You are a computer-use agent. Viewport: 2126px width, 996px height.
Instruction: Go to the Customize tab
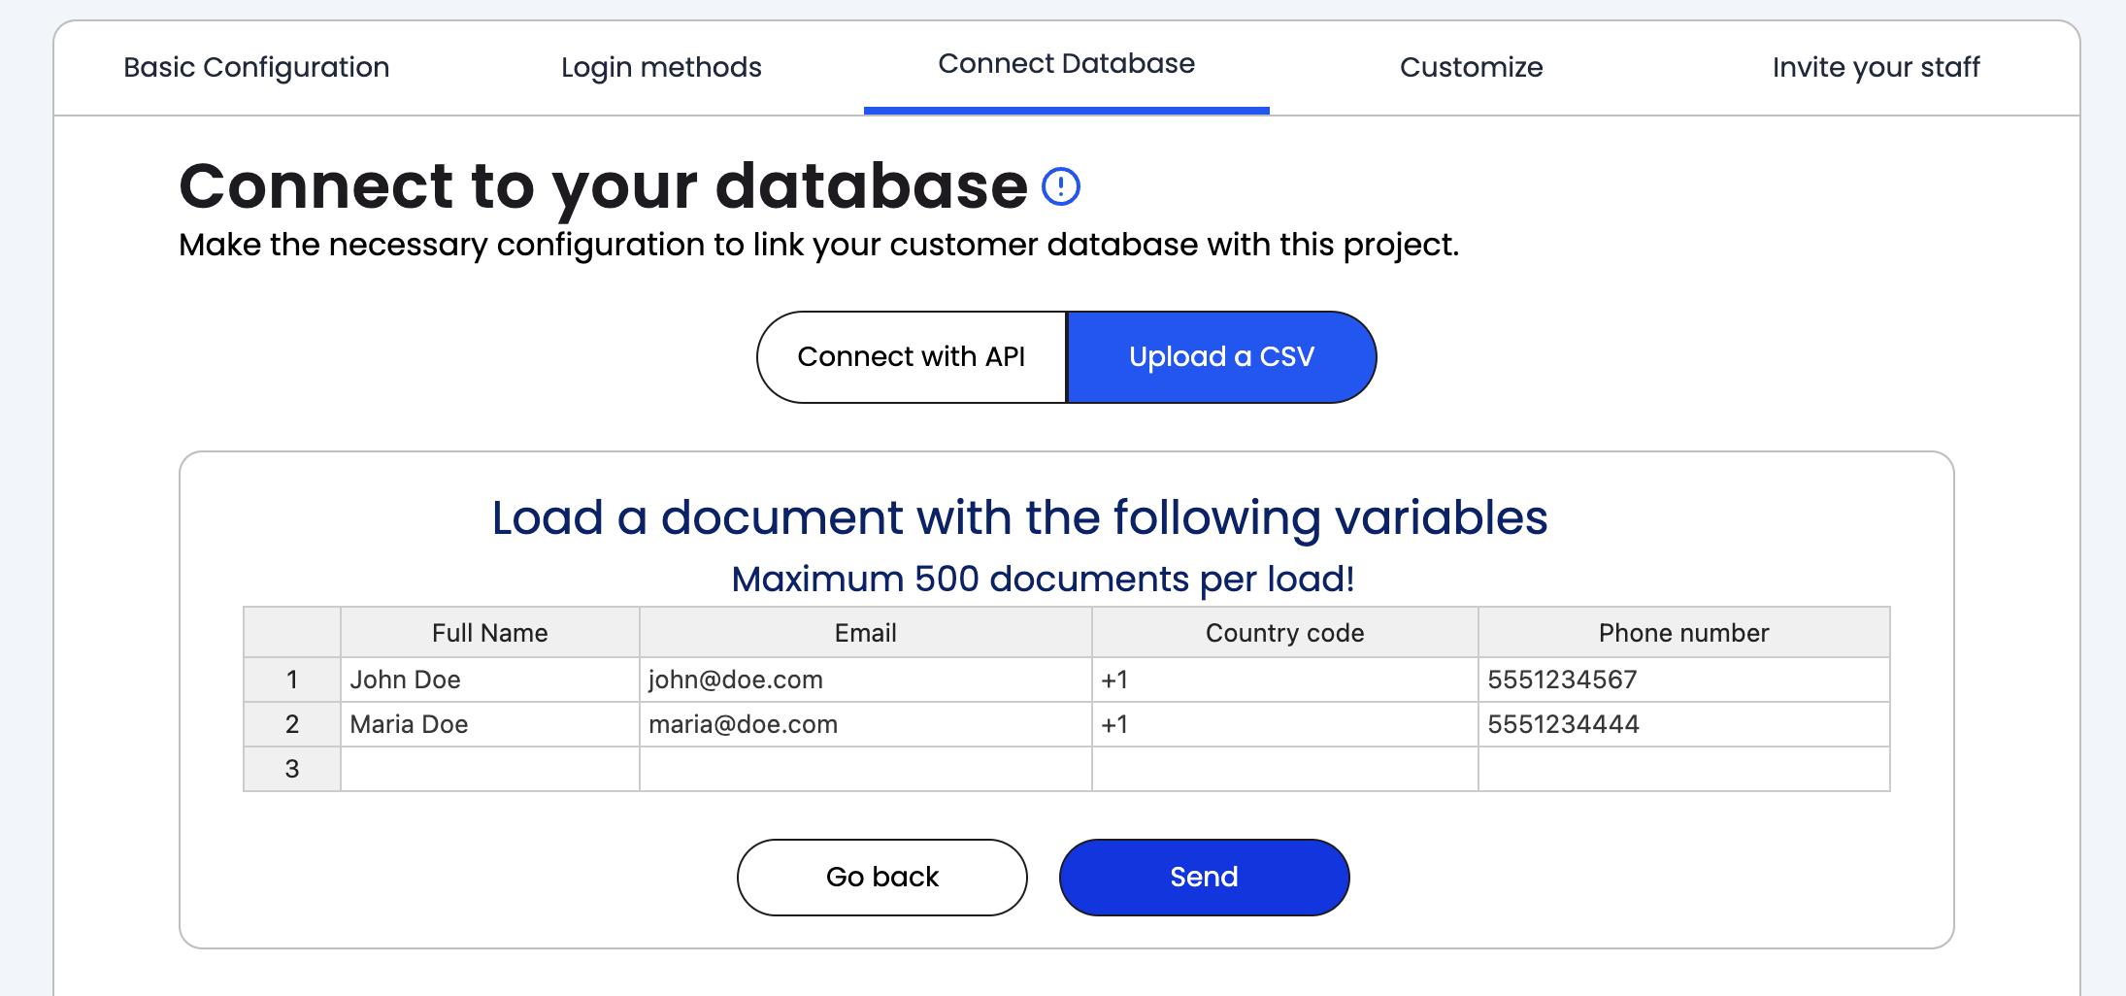click(1471, 67)
